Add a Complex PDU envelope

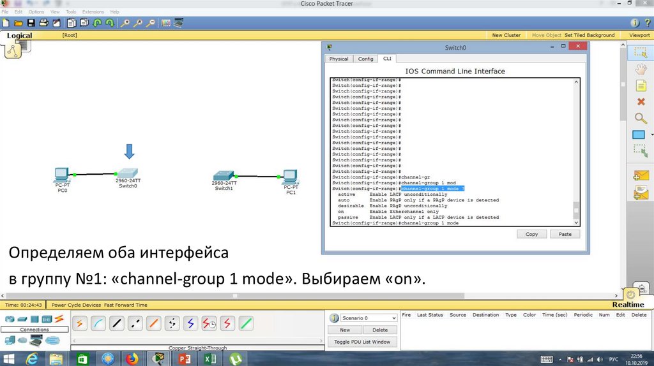tap(641, 193)
